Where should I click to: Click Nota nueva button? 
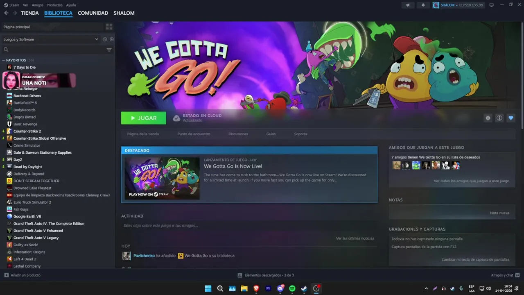click(499, 213)
